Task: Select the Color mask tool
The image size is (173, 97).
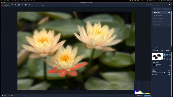Action: [x=164, y=58]
